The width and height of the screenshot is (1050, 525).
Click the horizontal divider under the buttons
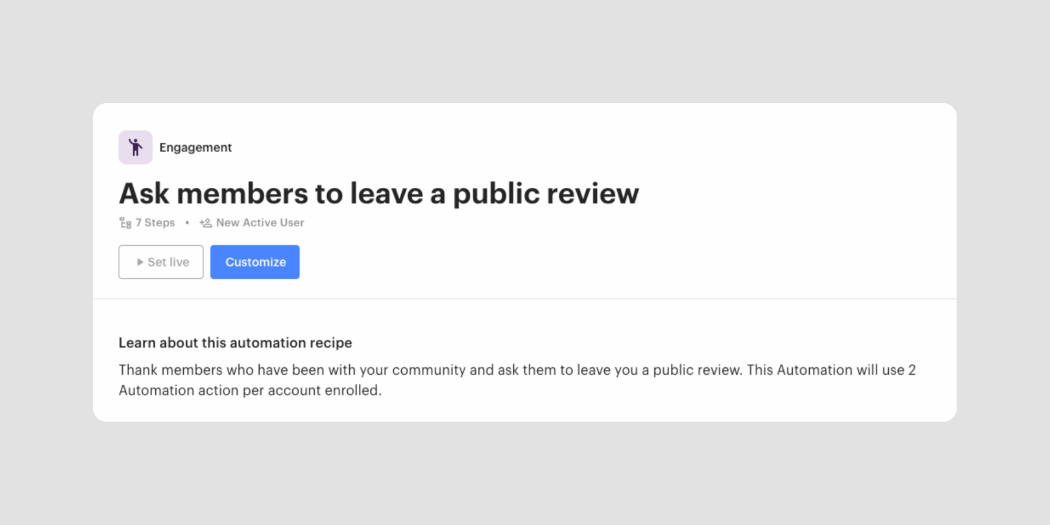coord(525,299)
